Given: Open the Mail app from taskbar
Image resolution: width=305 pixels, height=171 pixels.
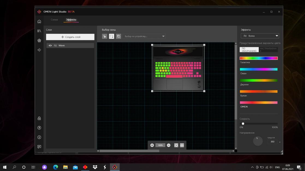Looking at the screenshot, I should coord(75,167).
